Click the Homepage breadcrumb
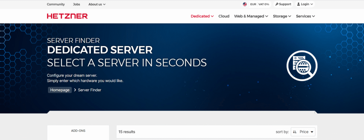The height and width of the screenshot is (140, 364). (60, 90)
